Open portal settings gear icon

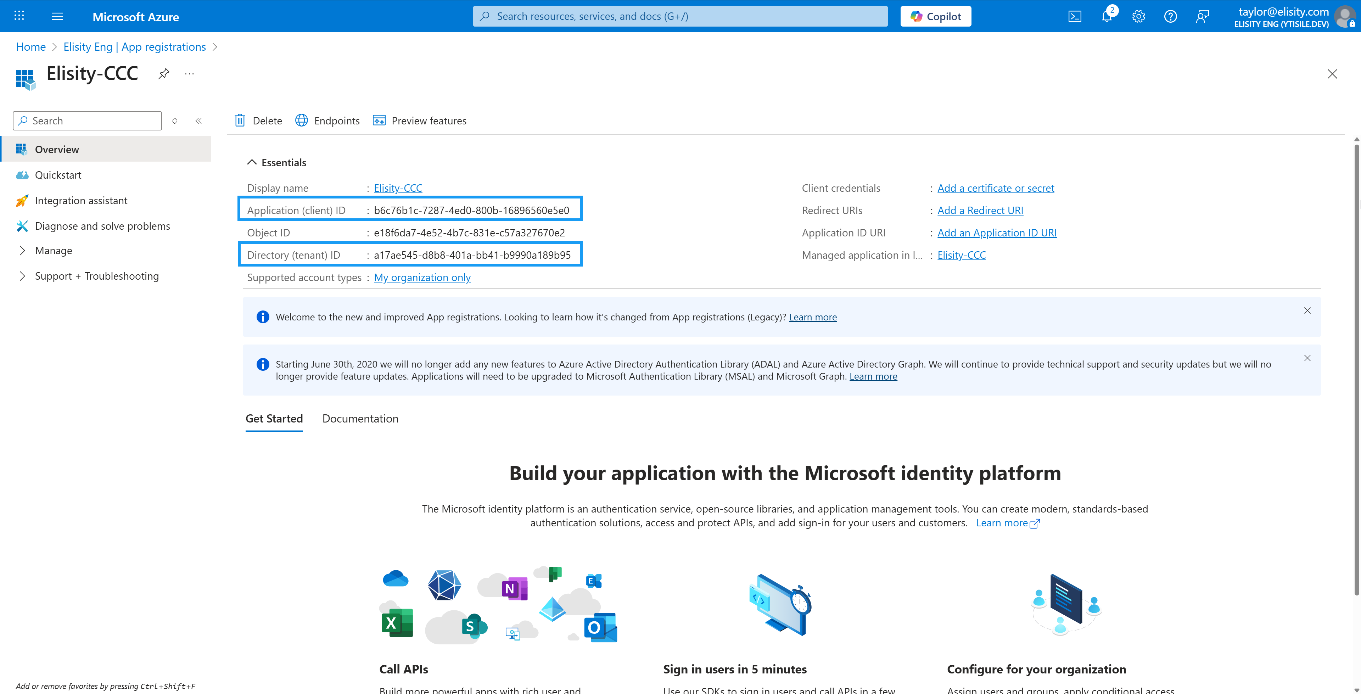click(x=1138, y=16)
